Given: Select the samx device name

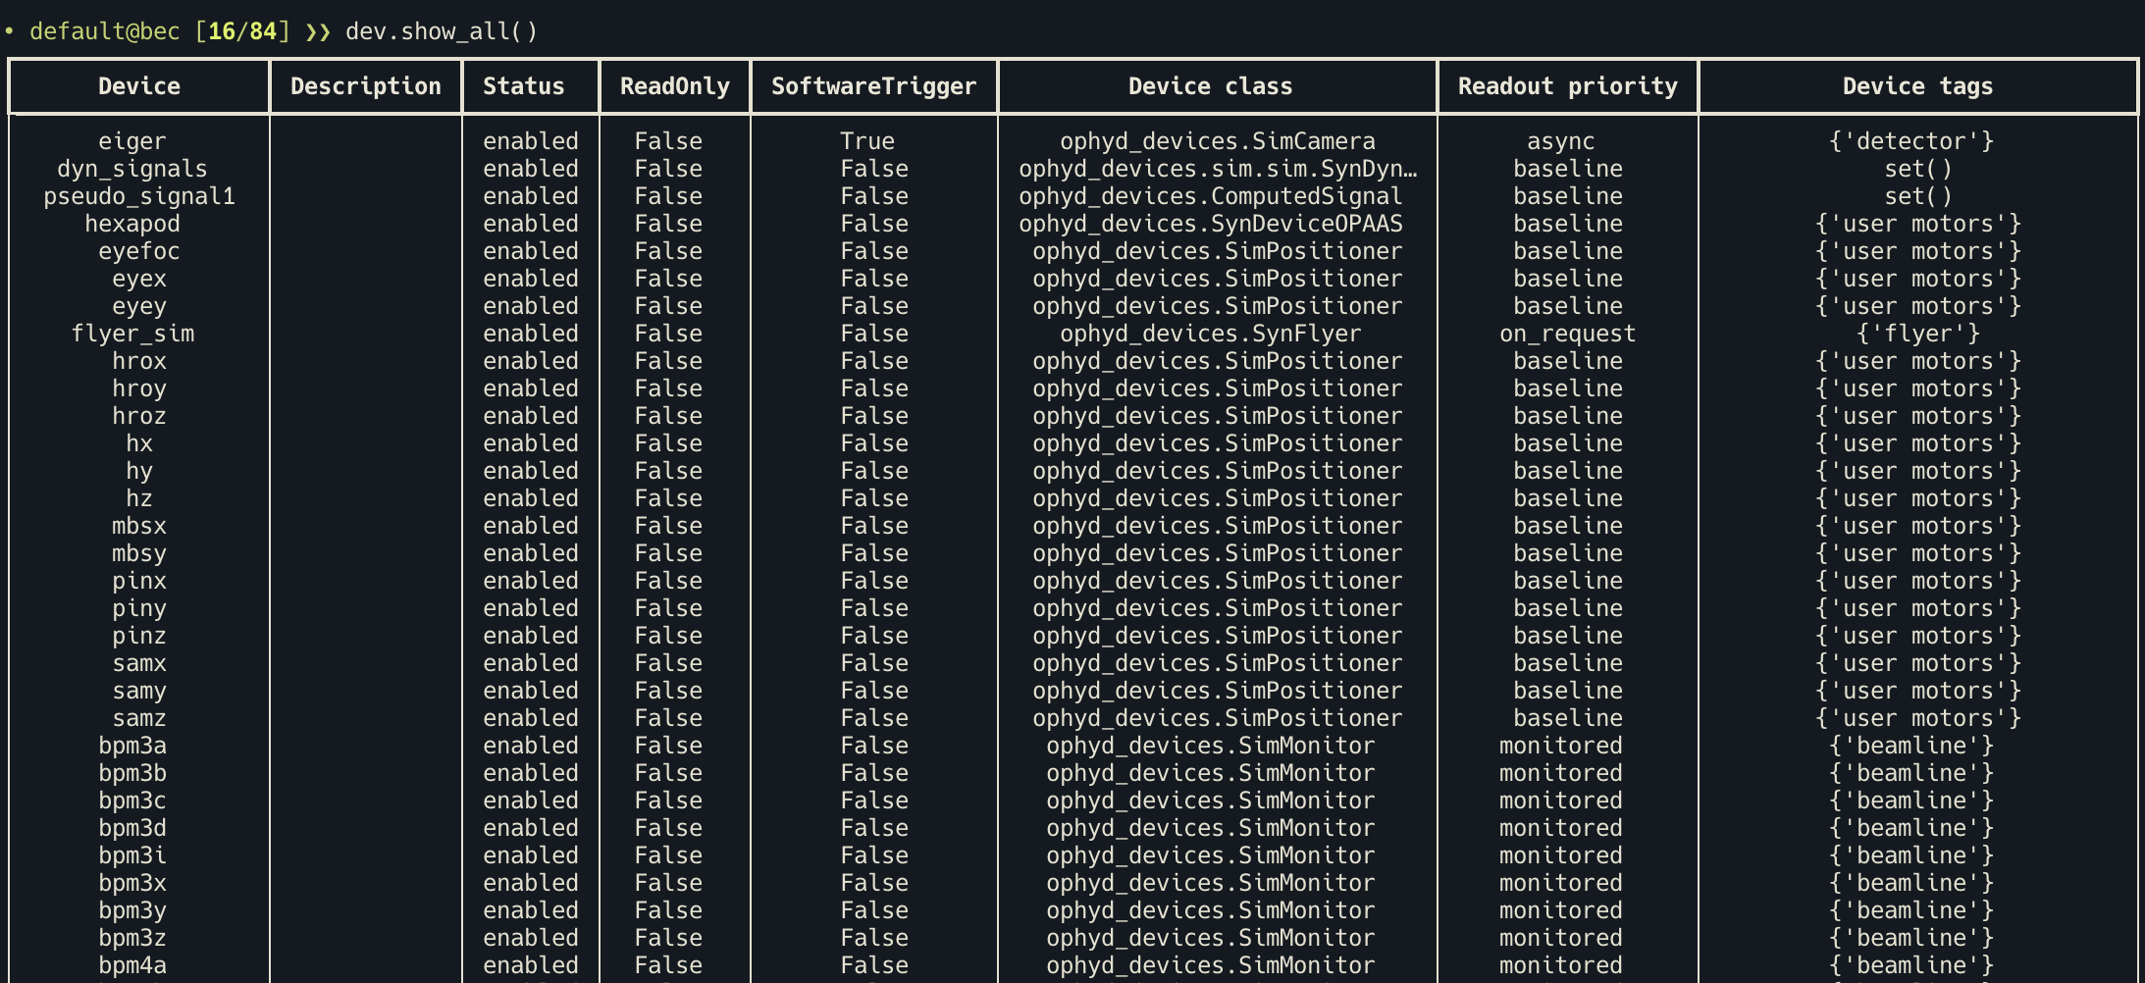Looking at the screenshot, I should point(139,663).
